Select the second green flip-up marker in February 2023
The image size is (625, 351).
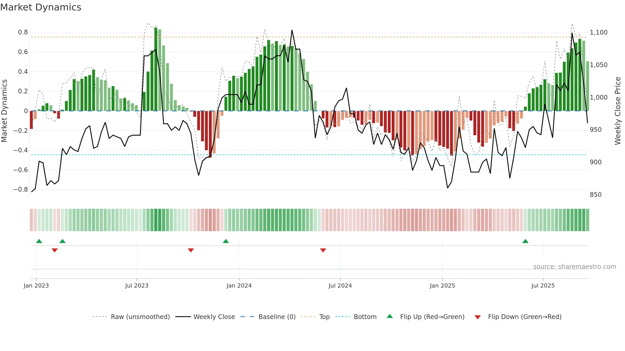[x=63, y=241]
